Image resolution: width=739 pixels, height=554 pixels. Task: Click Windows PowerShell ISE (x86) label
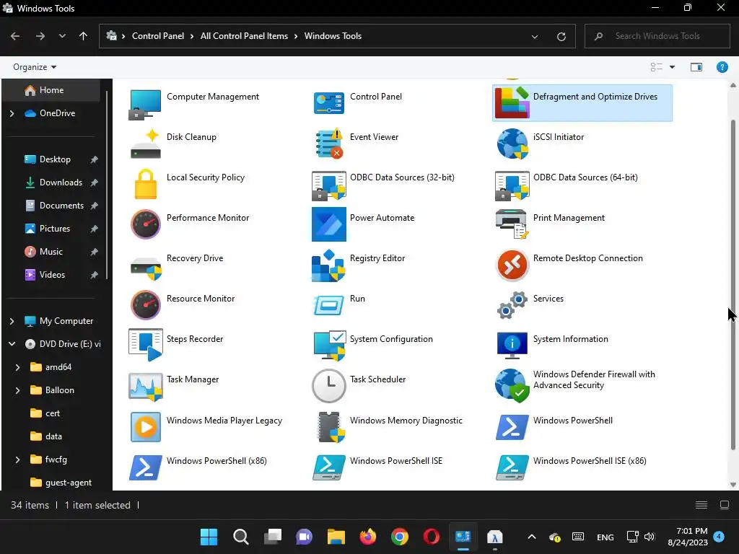[x=590, y=461]
